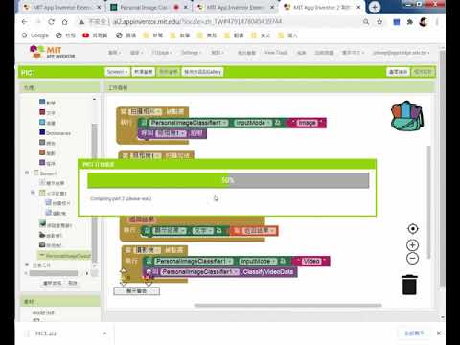Open the browser extensions puzzle icon
This screenshot has width=460, height=345.
point(410,22)
